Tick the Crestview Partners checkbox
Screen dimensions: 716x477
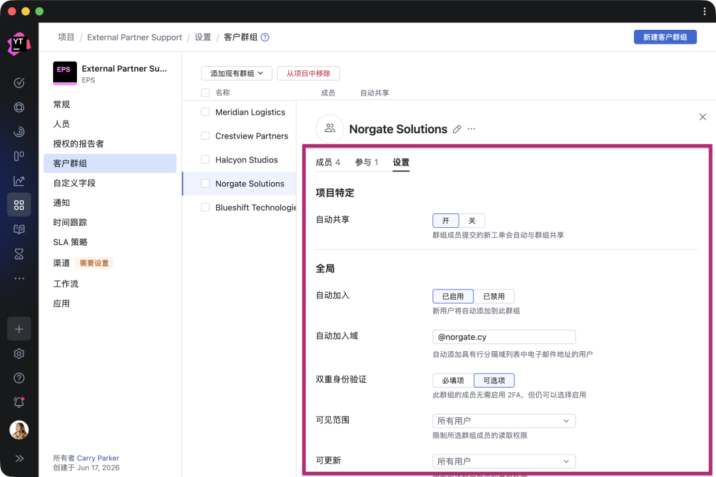[x=206, y=136]
